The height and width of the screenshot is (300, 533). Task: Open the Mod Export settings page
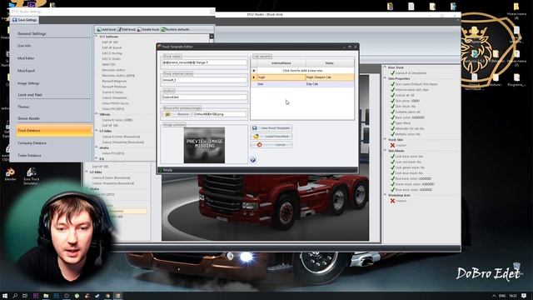[x=26, y=71]
